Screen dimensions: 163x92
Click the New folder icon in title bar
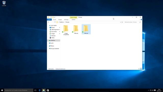coord(53,17)
